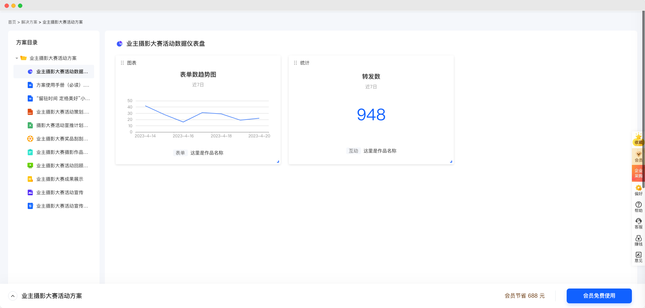Click the 表单 tag under the chart
Screen dimensions: 645x308
(x=180, y=153)
